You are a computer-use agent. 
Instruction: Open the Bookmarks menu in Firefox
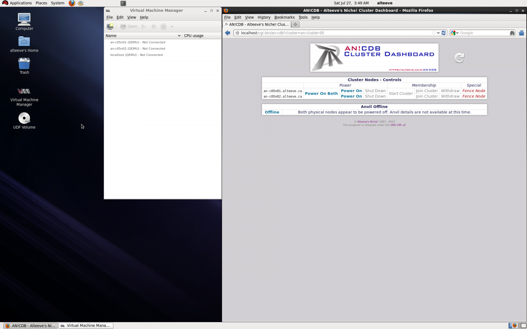click(x=284, y=17)
